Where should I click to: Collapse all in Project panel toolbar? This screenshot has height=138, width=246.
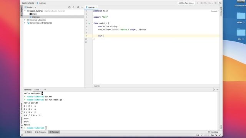(73, 7)
